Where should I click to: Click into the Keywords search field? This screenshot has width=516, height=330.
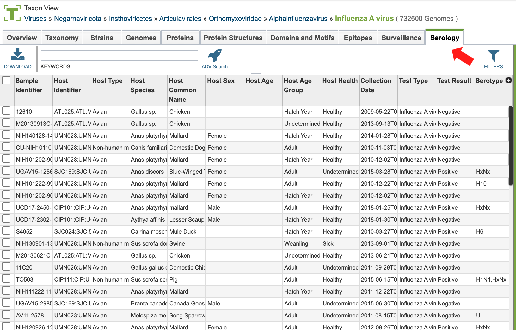tap(119, 56)
